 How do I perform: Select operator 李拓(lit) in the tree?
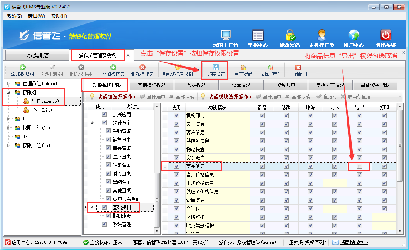click(41, 110)
